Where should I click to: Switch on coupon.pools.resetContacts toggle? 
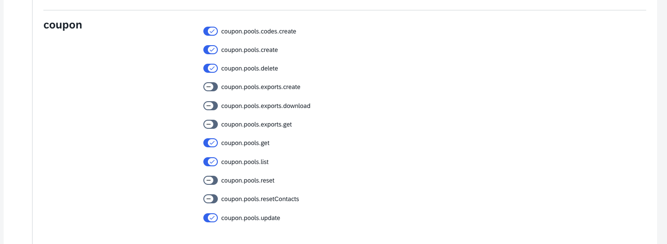point(211,199)
